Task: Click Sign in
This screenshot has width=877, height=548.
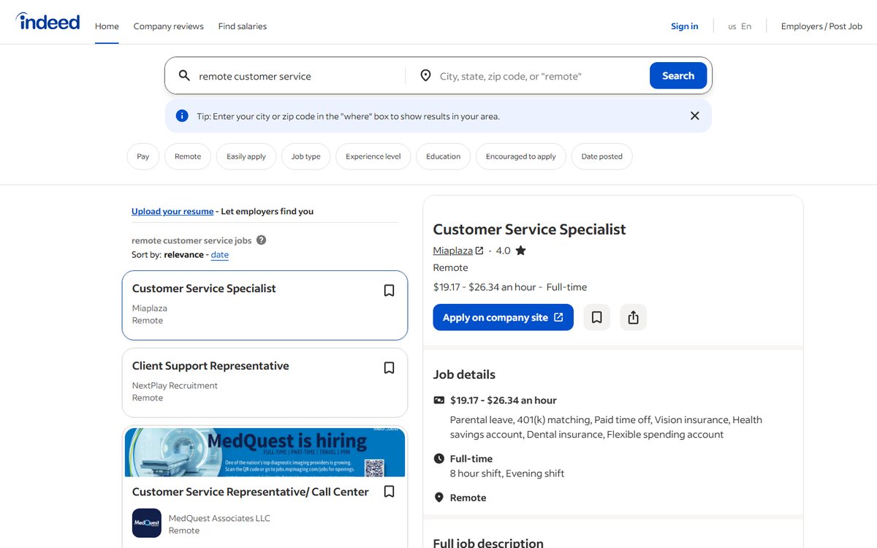Action: pos(685,26)
